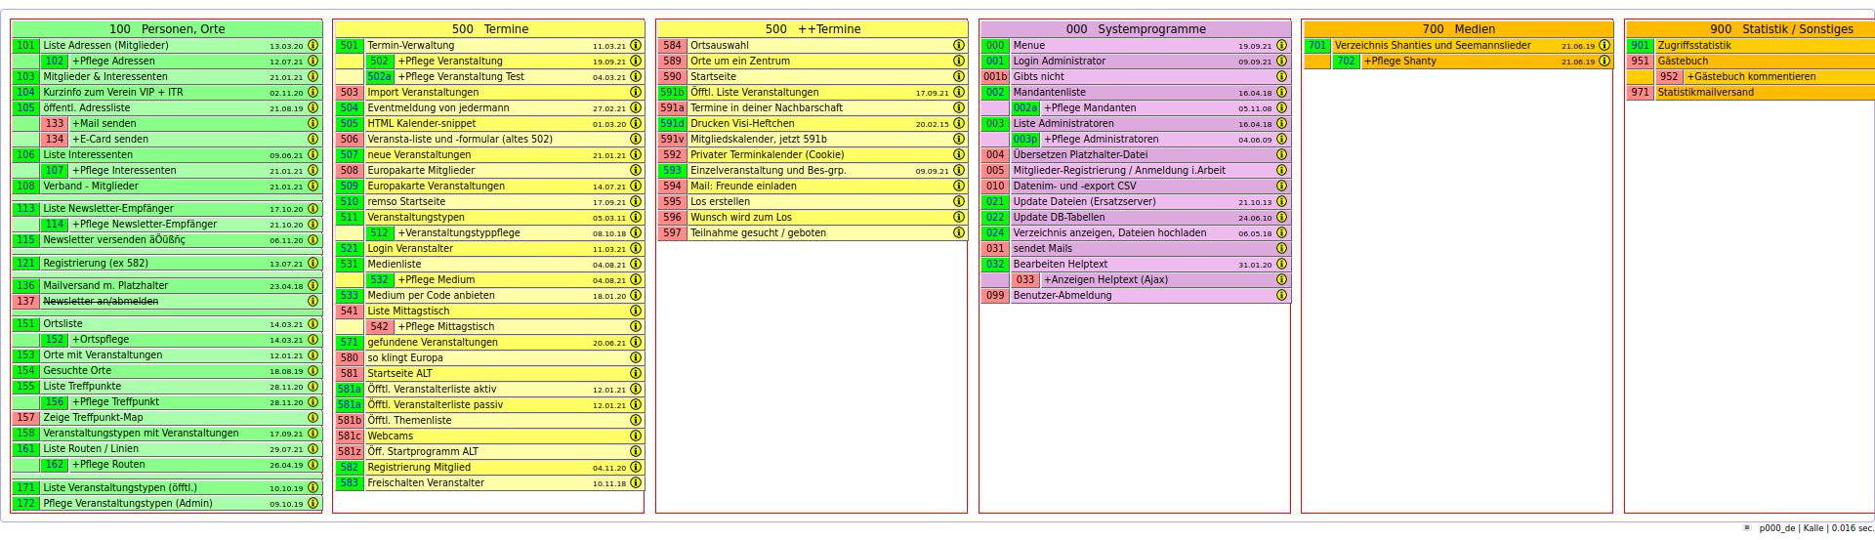This screenshot has width=1875, height=540.
Task: Click info icon next to Webcams
Action: (636, 436)
